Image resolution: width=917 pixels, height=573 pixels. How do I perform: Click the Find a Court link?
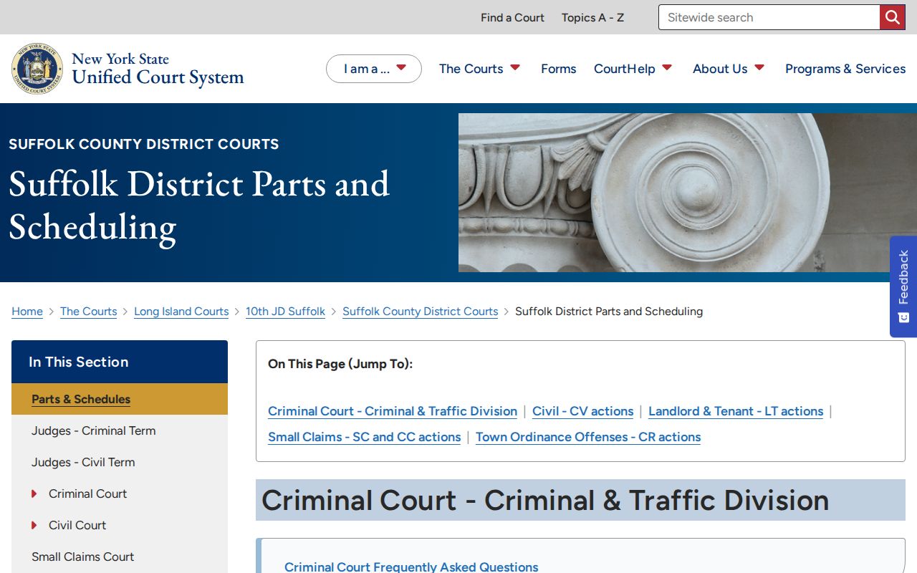[512, 17]
